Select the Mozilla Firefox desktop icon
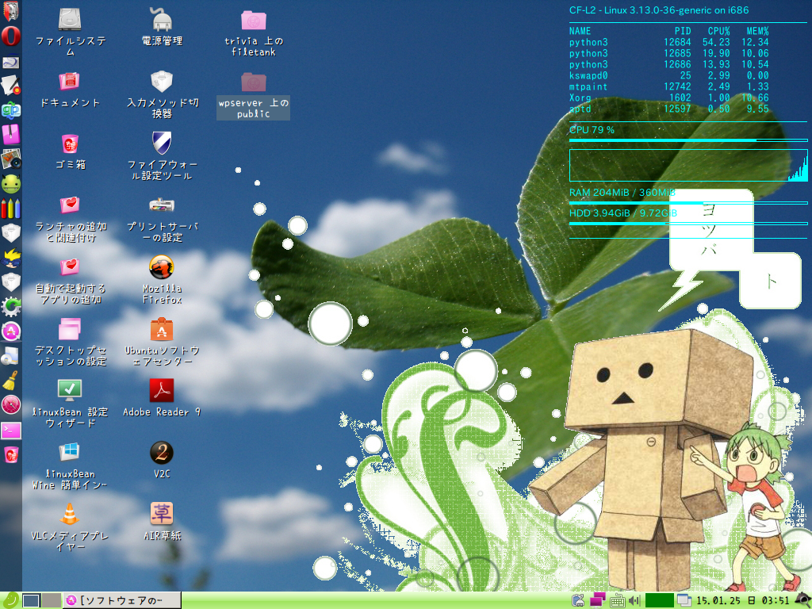812x609 pixels. (x=162, y=280)
